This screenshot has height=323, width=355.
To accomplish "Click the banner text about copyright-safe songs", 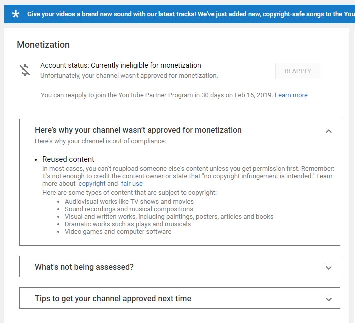I will click(191, 14).
